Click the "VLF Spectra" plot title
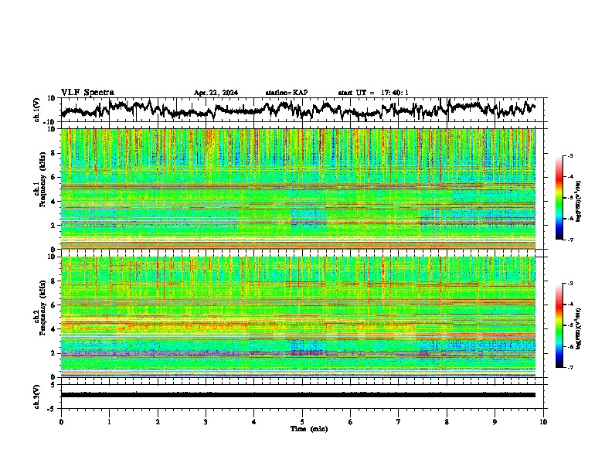This screenshot has height=473, width=612. pyautogui.click(x=87, y=92)
